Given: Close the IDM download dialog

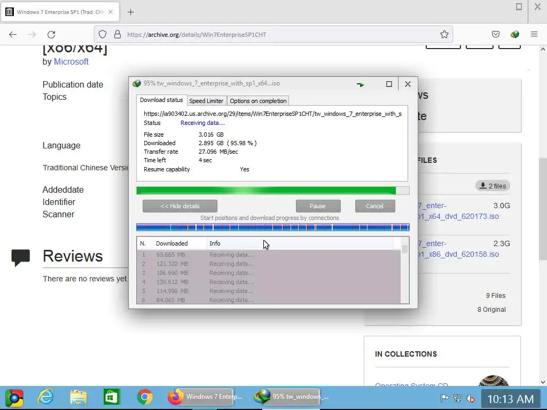Looking at the screenshot, I should pyautogui.click(x=408, y=84).
